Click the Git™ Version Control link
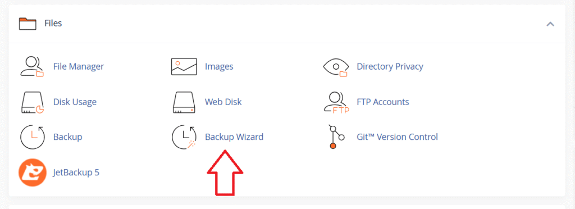This screenshot has height=209, width=575. pyautogui.click(x=397, y=137)
